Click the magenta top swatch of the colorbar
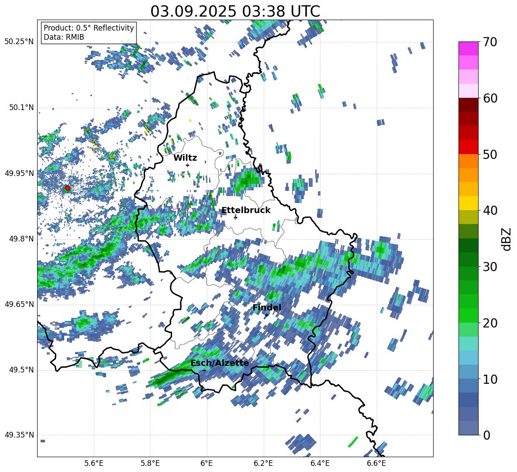 click(x=468, y=48)
